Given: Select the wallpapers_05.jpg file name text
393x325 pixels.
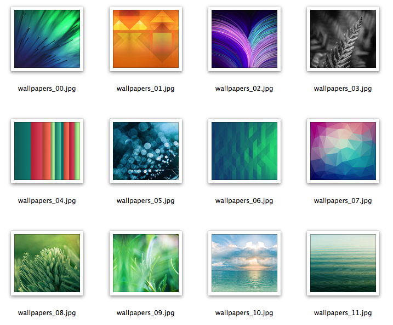Looking at the screenshot, I should pyautogui.click(x=146, y=201).
